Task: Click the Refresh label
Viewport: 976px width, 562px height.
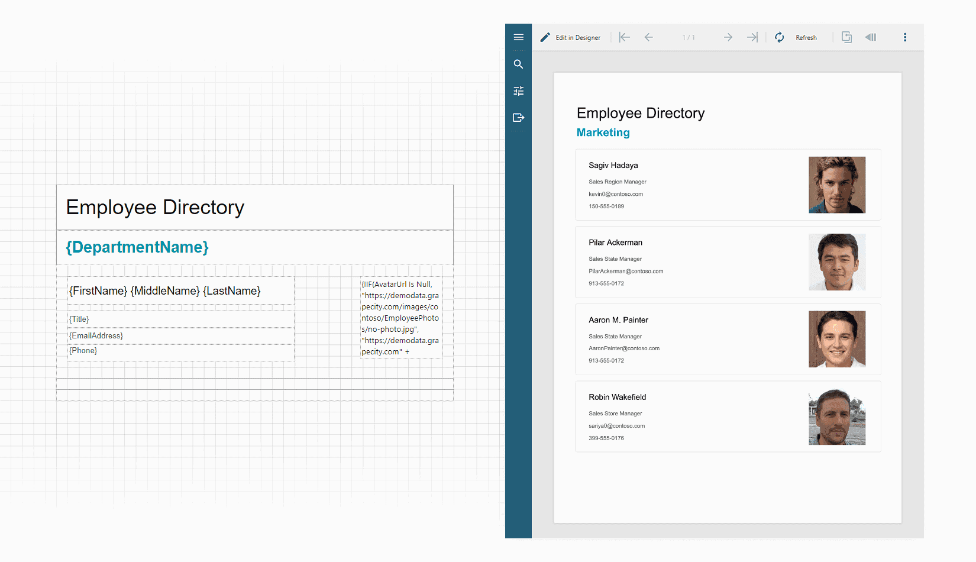Action: click(806, 38)
